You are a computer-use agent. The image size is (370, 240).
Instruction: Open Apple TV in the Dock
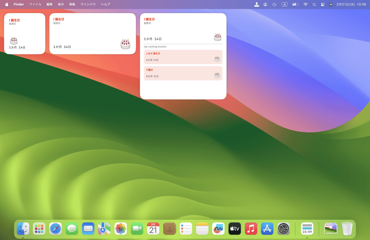[234, 228]
